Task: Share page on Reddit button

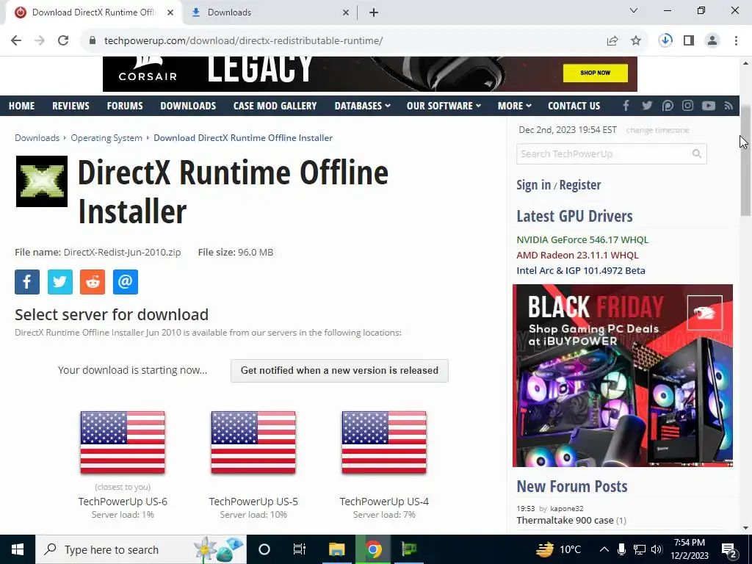Action: (x=93, y=281)
